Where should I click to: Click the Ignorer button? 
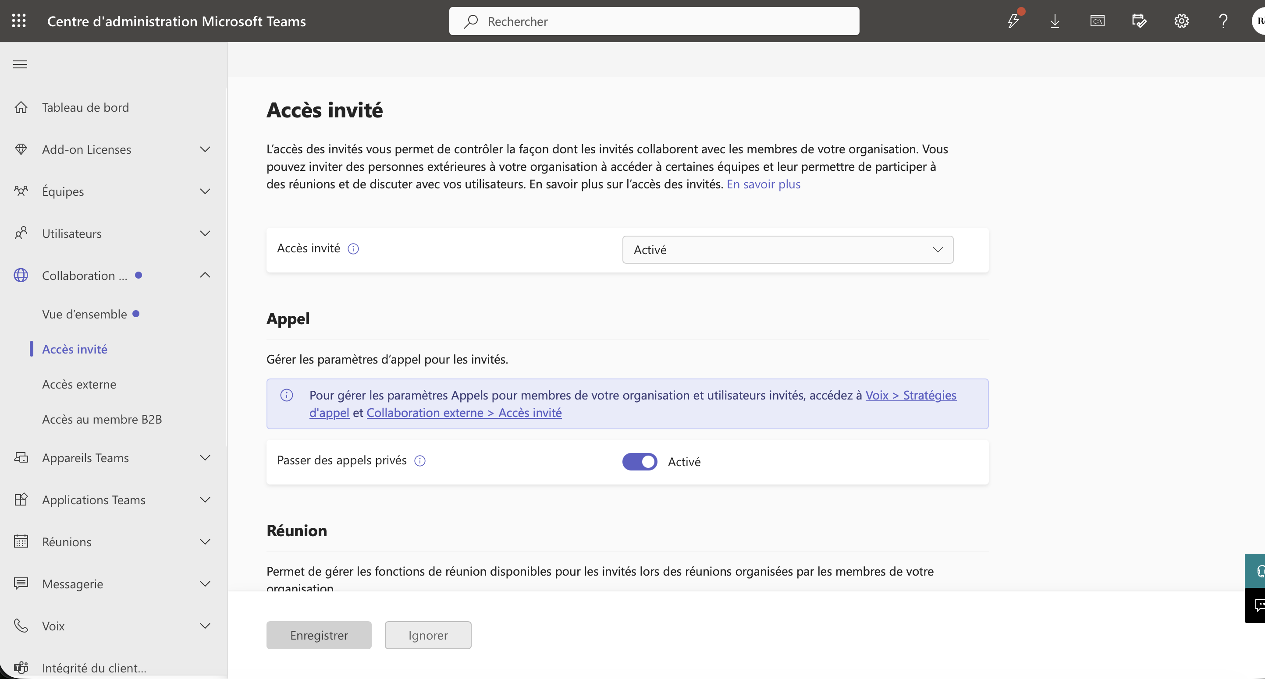[428, 635]
